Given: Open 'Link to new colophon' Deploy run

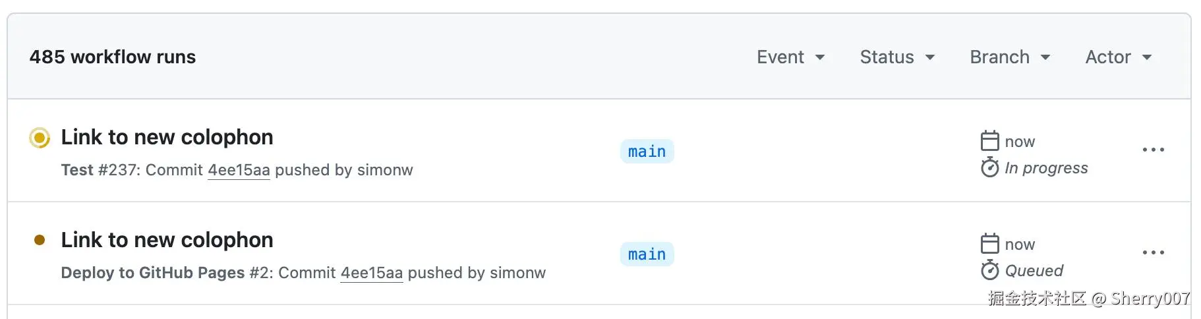Looking at the screenshot, I should click(x=167, y=240).
